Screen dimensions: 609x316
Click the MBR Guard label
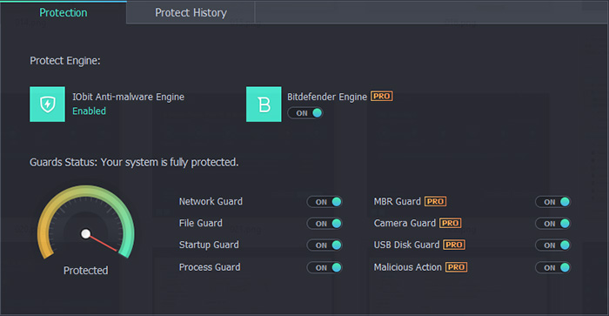[x=398, y=201]
